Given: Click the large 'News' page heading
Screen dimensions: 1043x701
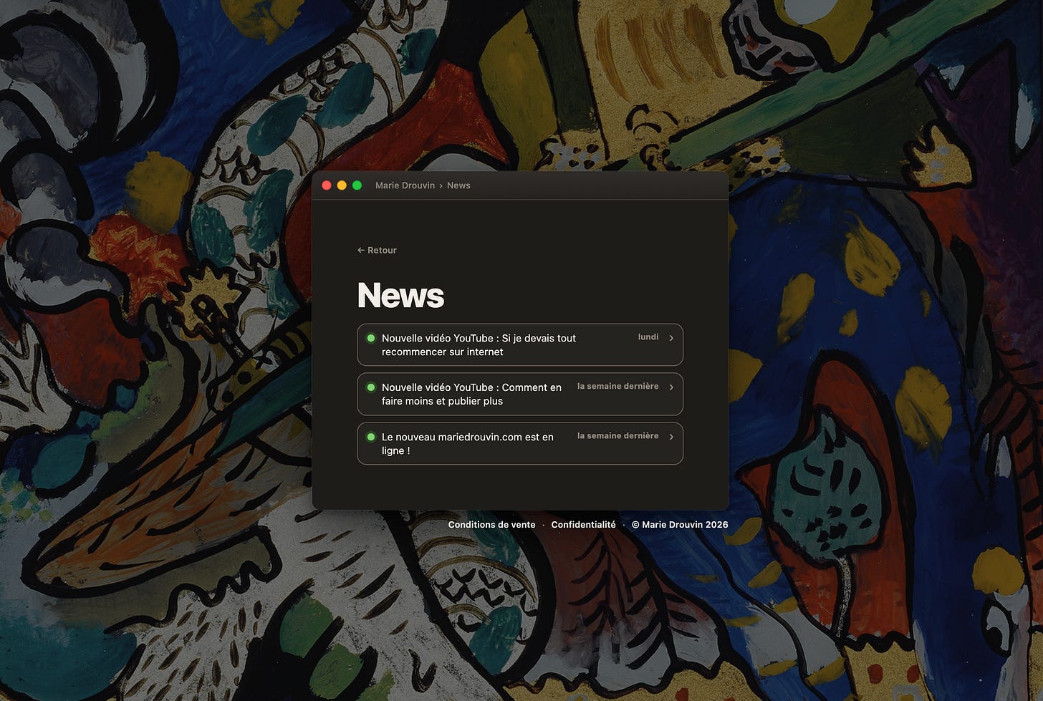Looking at the screenshot, I should pos(400,296).
